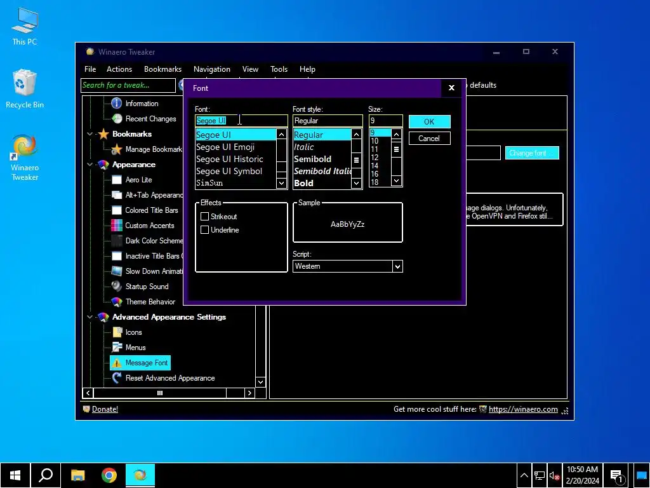The width and height of the screenshot is (650, 488).
Task: Enable the Strikeout effect checkbox
Action: (204, 216)
